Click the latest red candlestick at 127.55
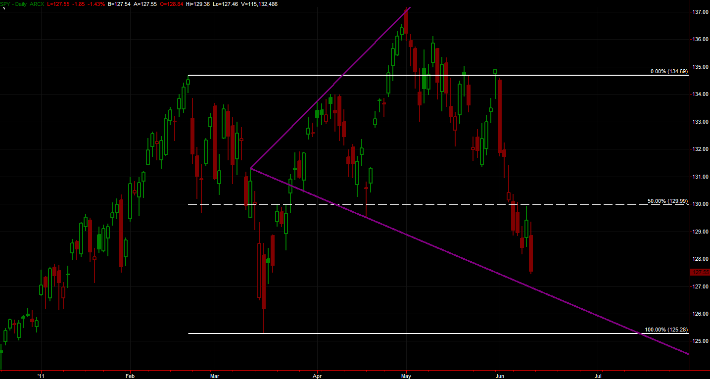This screenshot has height=379, width=710. (531, 253)
